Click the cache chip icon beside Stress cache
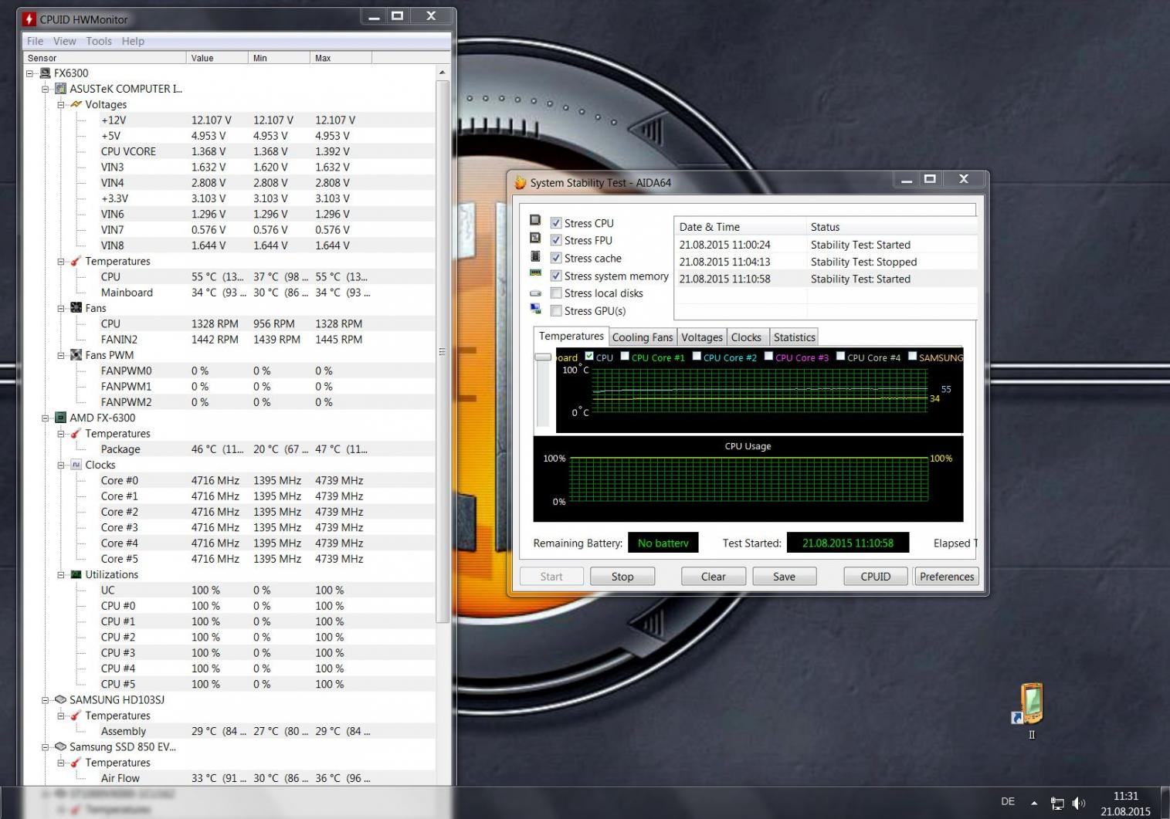The image size is (1170, 819). click(x=535, y=256)
